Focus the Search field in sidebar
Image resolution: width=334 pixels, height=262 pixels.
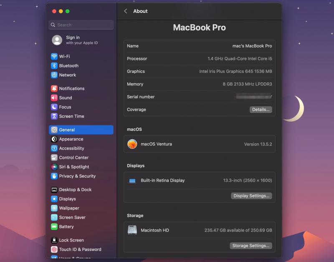point(81,25)
